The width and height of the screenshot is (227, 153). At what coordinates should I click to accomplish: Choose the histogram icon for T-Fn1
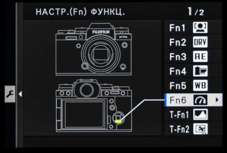[x=200, y=115]
